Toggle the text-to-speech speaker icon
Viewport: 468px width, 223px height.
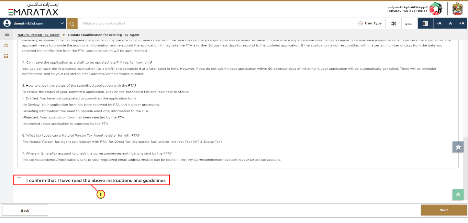pyautogui.click(x=393, y=23)
